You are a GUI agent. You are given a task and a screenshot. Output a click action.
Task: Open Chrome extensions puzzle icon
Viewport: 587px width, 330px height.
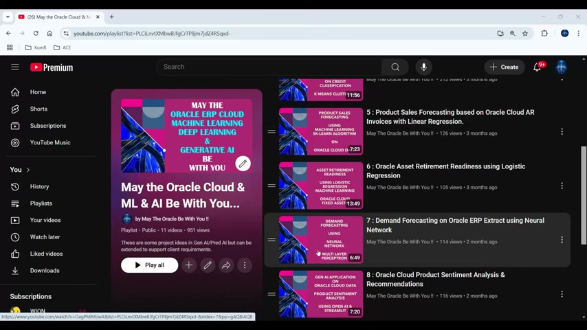(x=544, y=33)
